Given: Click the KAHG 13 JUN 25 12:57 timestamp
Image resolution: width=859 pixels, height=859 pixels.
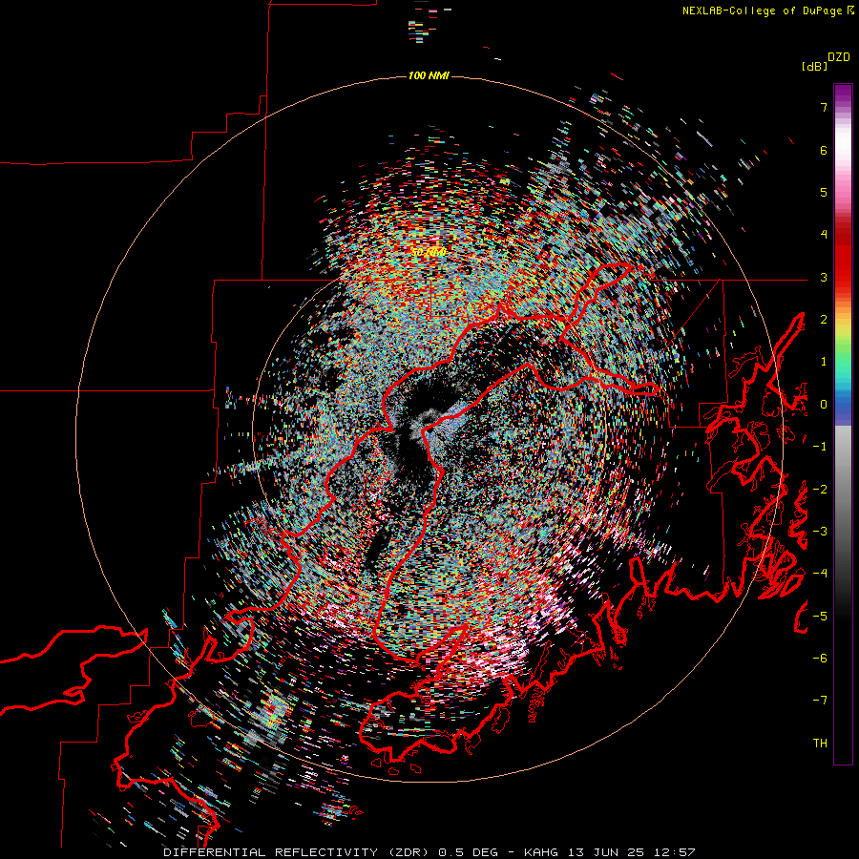Looking at the screenshot, I should click(610, 852).
